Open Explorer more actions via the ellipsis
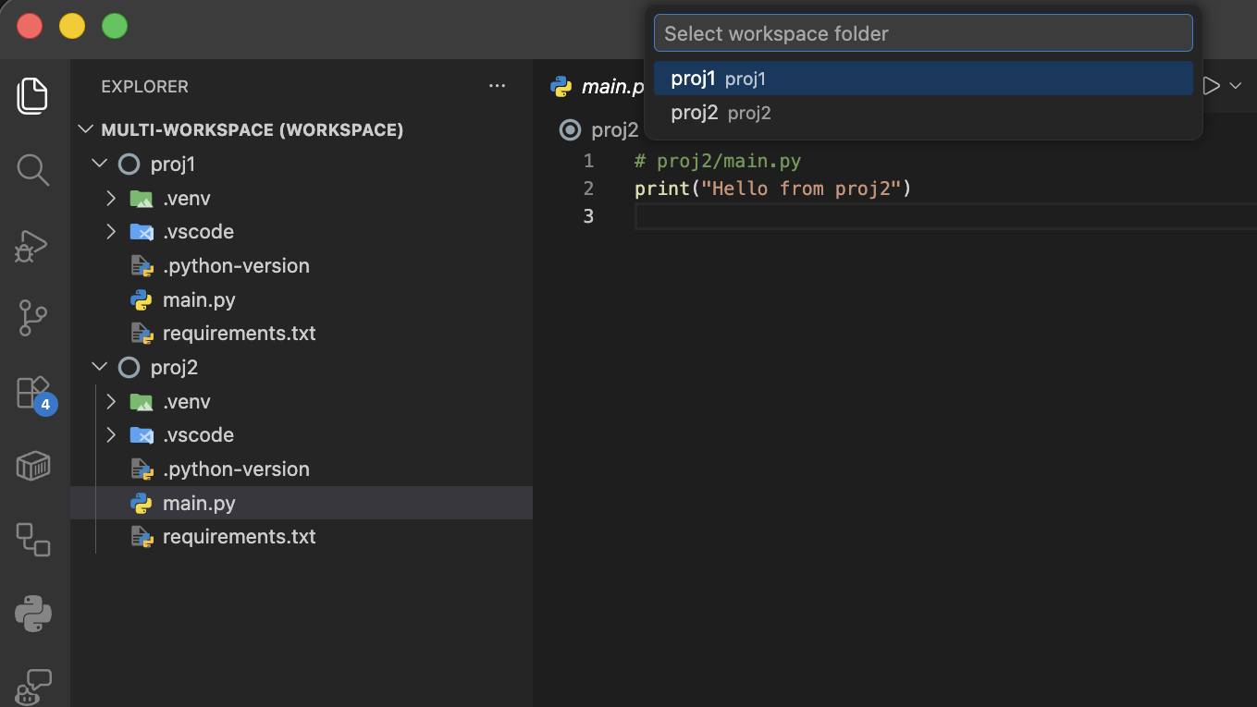The width and height of the screenshot is (1257, 707). 498,85
